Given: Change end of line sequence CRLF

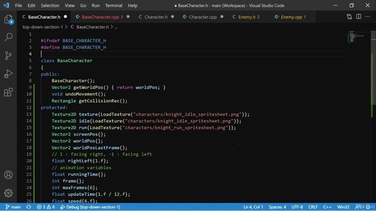Looking at the screenshot, I should [x=313, y=207].
